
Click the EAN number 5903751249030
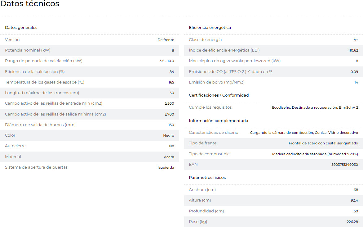[x=344, y=165]
